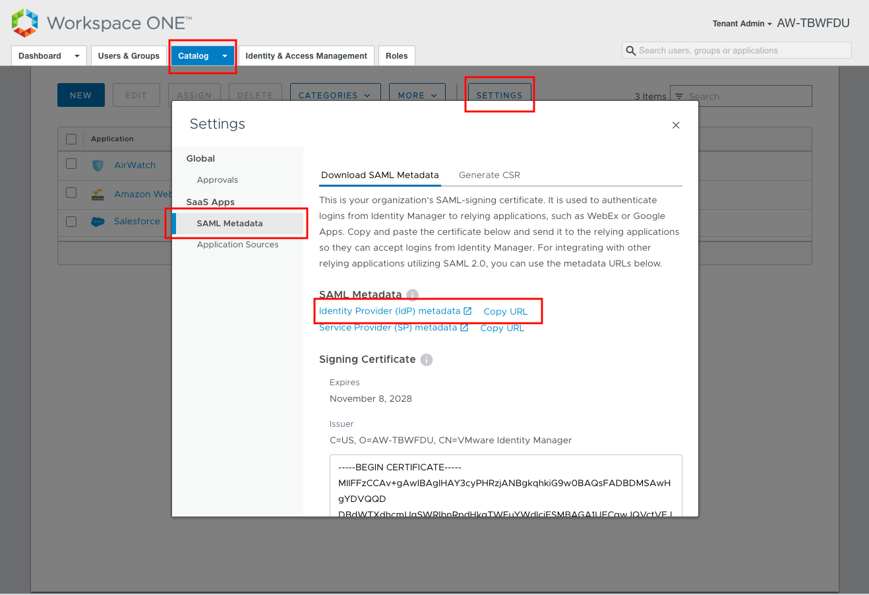Open the Identity Provider (IdP) metadata link
869x595 pixels.
[x=390, y=311]
